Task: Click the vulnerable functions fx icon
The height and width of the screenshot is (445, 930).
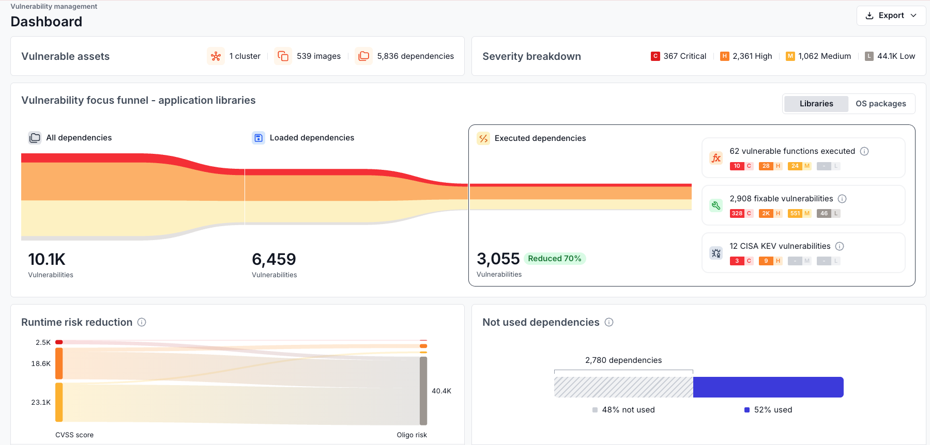Action: tap(716, 158)
